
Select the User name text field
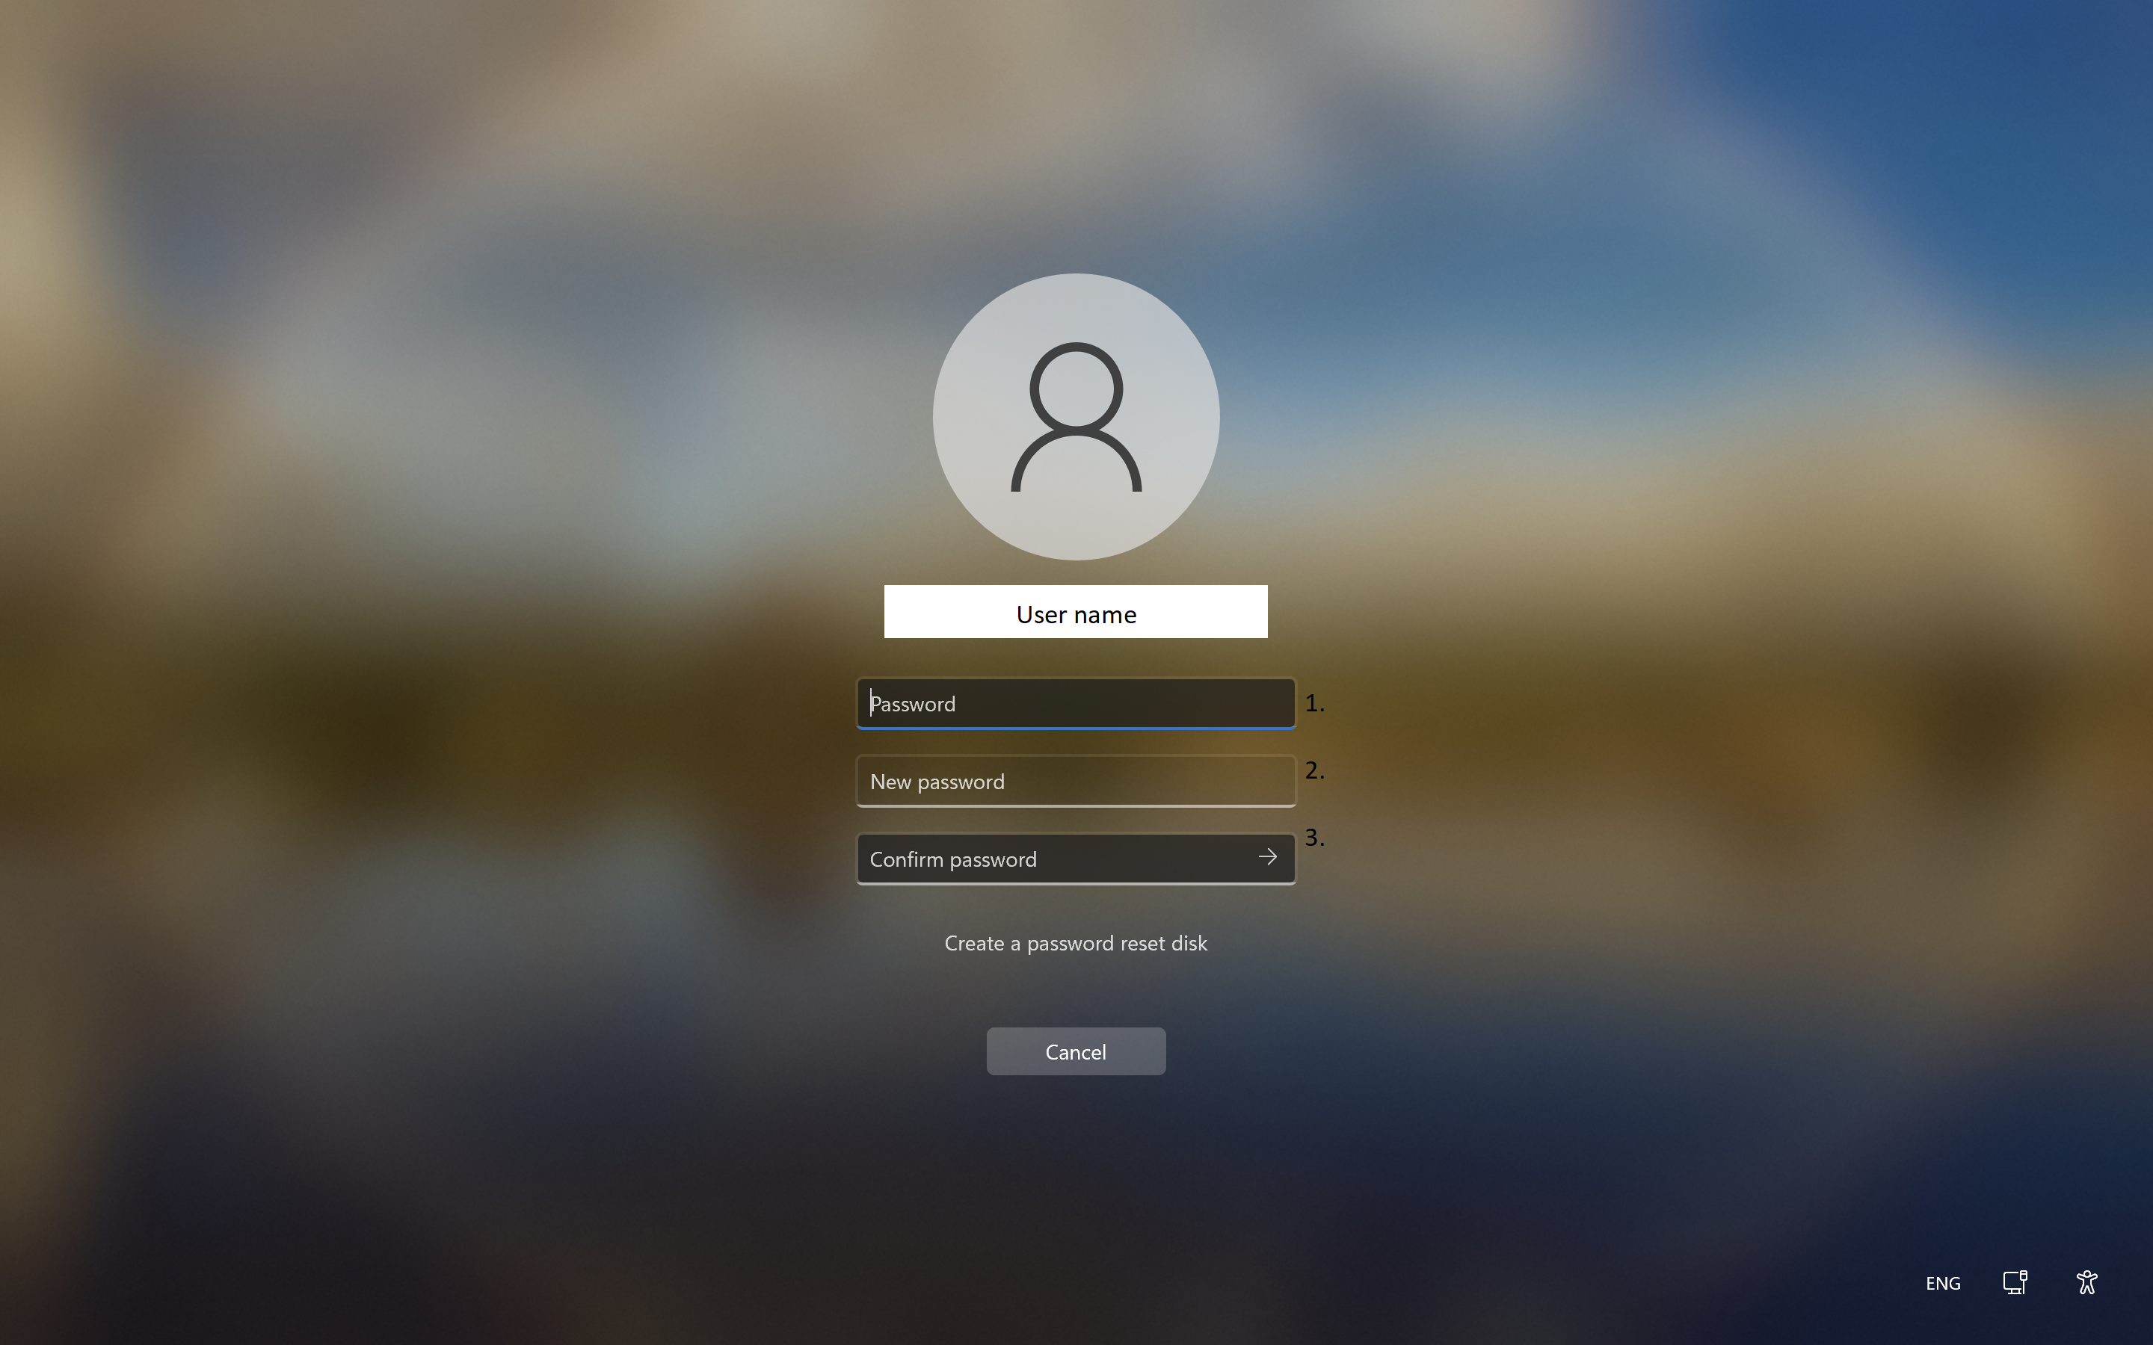1074,610
